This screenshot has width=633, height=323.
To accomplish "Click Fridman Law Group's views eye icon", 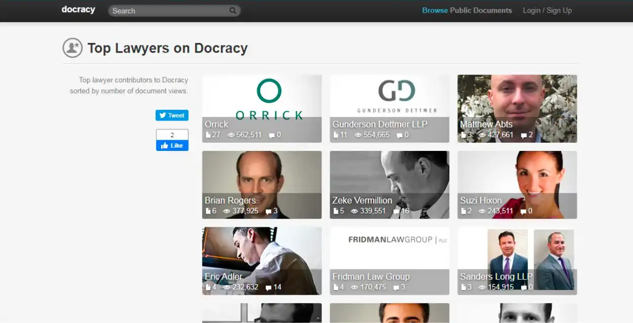I will [354, 287].
